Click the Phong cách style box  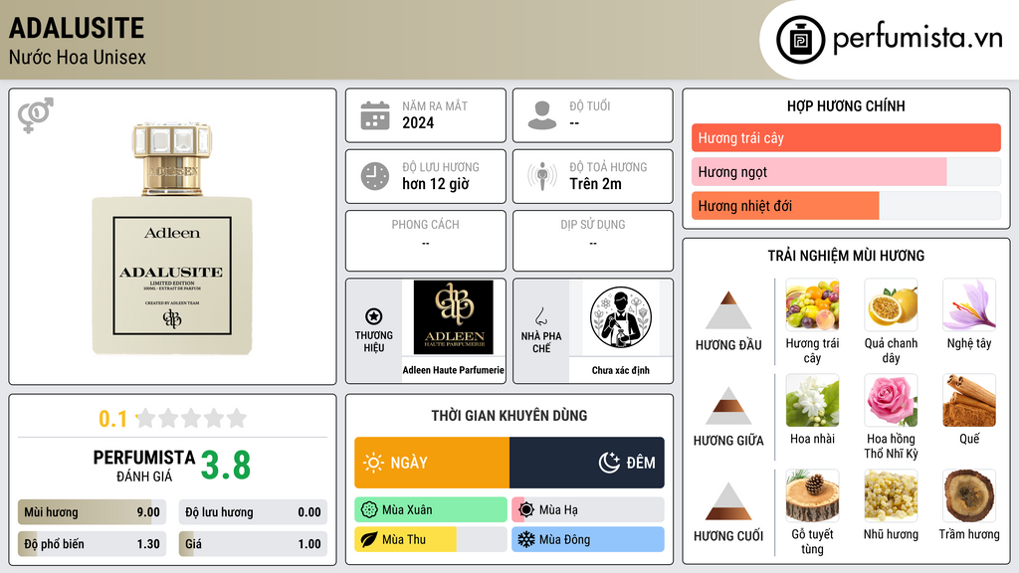pos(426,241)
